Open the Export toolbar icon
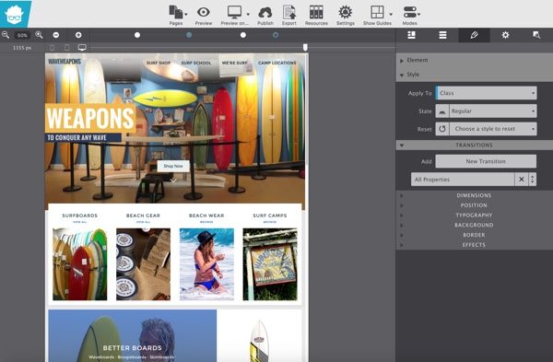 click(289, 12)
